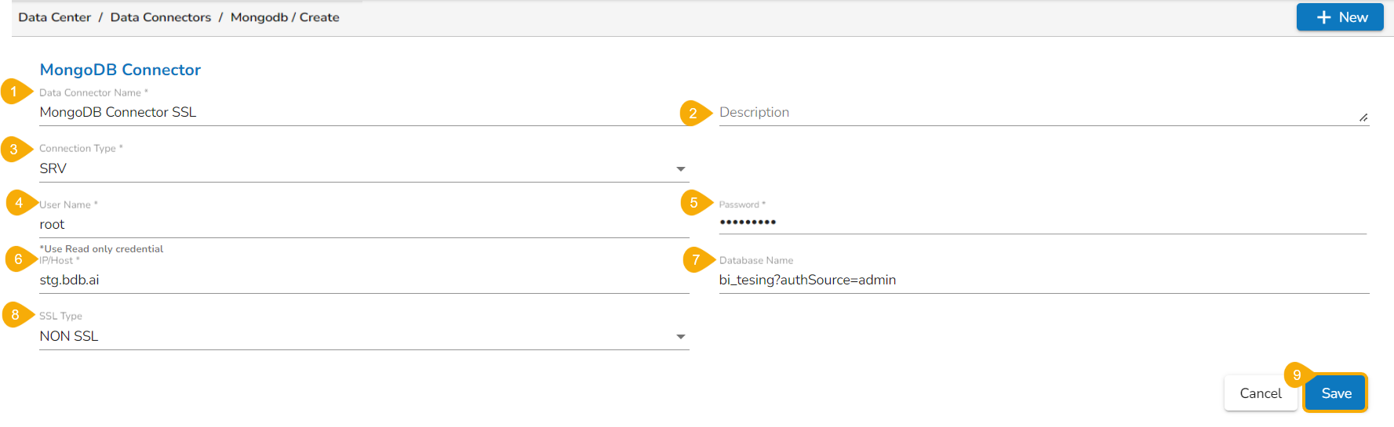Image resolution: width=1394 pixels, height=427 pixels.
Task: Go to Data Center breadcrumb
Action: [x=55, y=17]
